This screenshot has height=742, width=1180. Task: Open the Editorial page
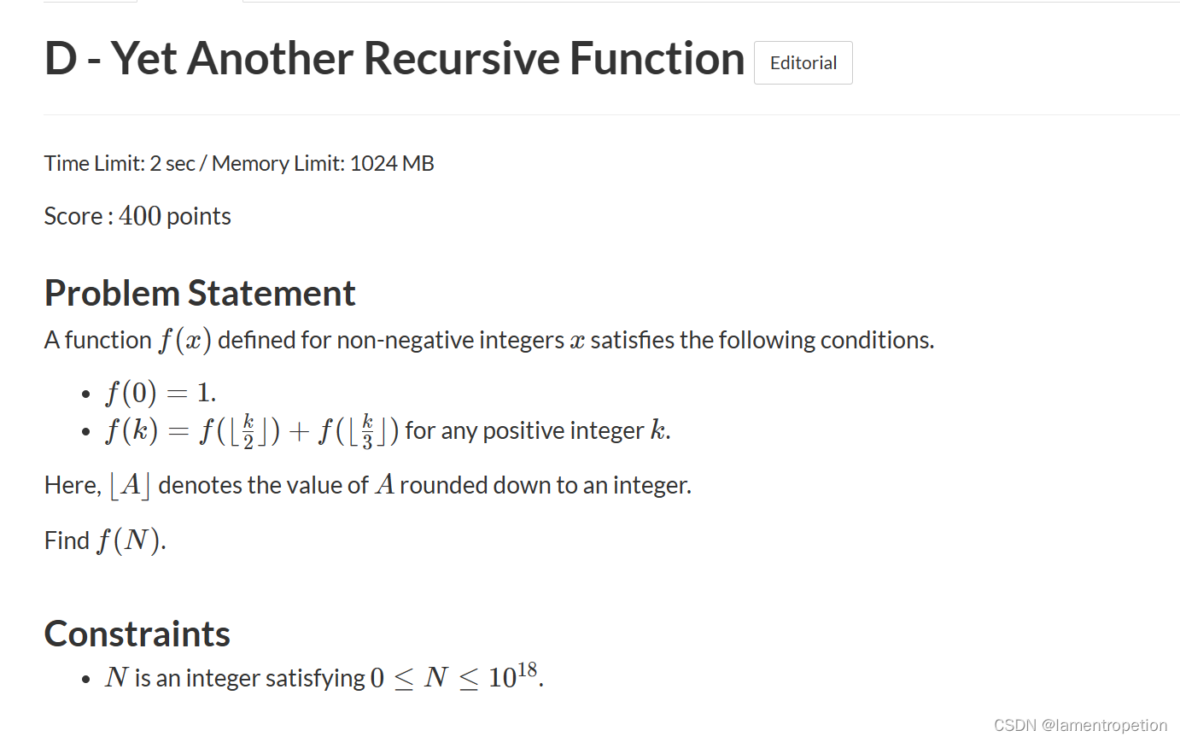point(802,61)
